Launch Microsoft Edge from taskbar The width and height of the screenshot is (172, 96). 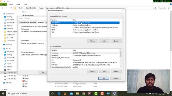(x=59, y=94)
